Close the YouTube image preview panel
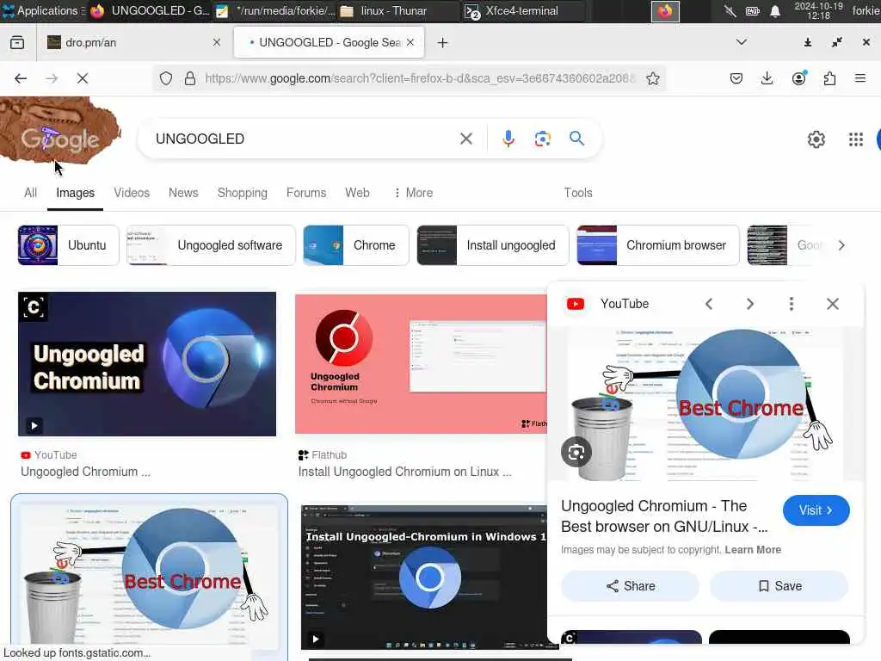The height and width of the screenshot is (661, 881). 833,304
